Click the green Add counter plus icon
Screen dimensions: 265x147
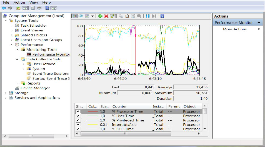coord(100,16)
